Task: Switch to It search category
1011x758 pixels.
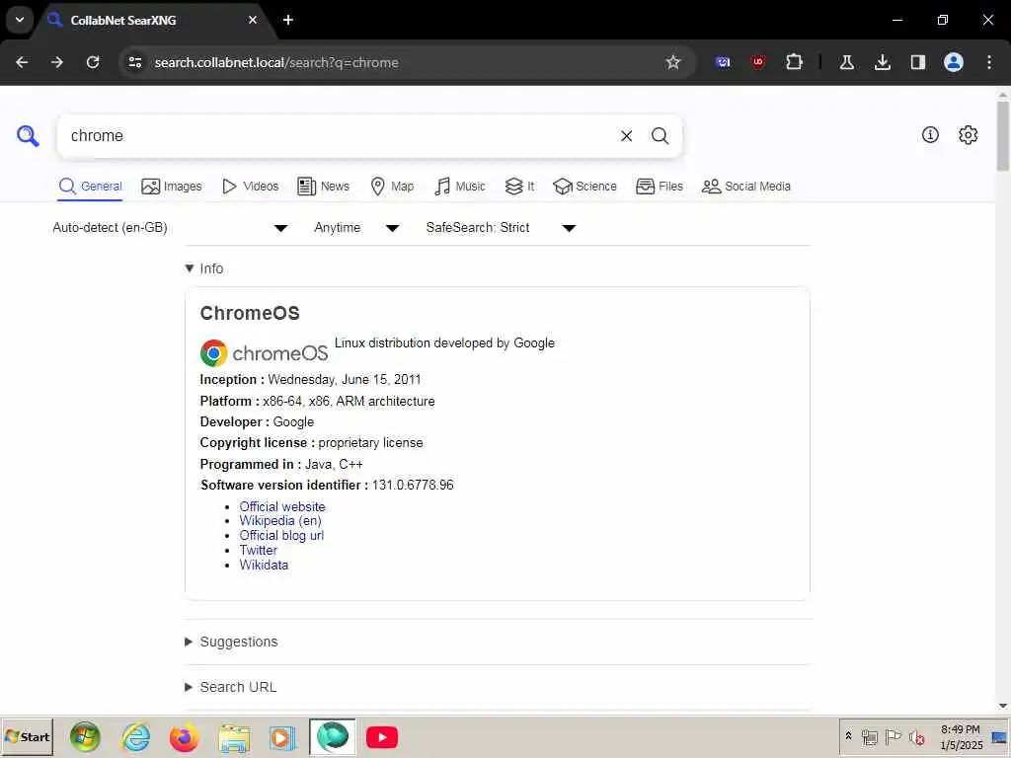Action: tap(519, 187)
